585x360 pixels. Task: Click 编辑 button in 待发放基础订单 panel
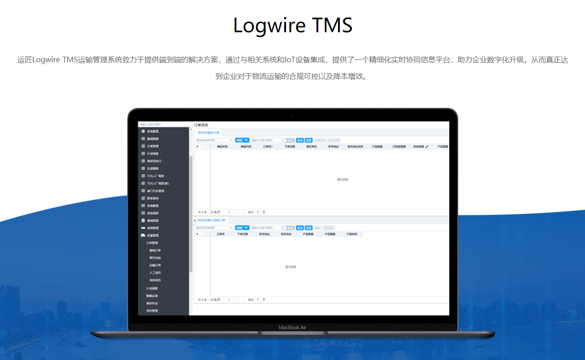coord(239,140)
